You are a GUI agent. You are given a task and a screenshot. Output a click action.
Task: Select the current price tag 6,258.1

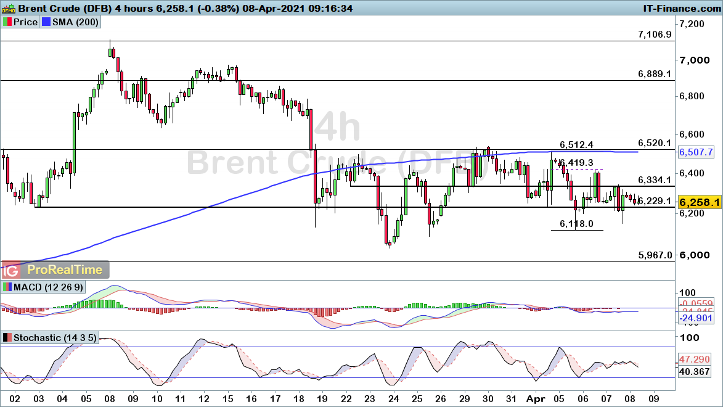click(x=699, y=202)
